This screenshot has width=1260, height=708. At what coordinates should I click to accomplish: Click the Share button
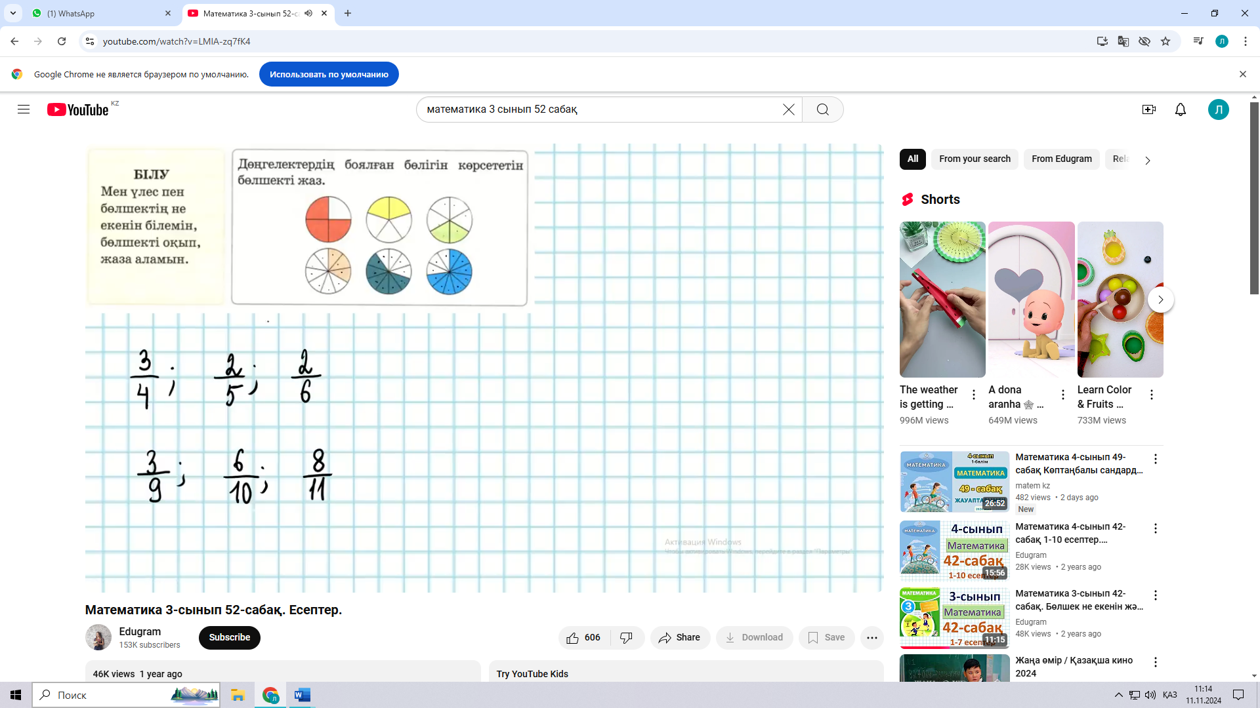(x=680, y=637)
